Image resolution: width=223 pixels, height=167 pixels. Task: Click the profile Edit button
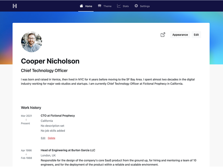[196, 35]
